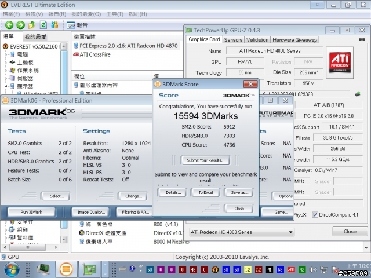
Task: Click the To Excel button
Action: [206, 192]
